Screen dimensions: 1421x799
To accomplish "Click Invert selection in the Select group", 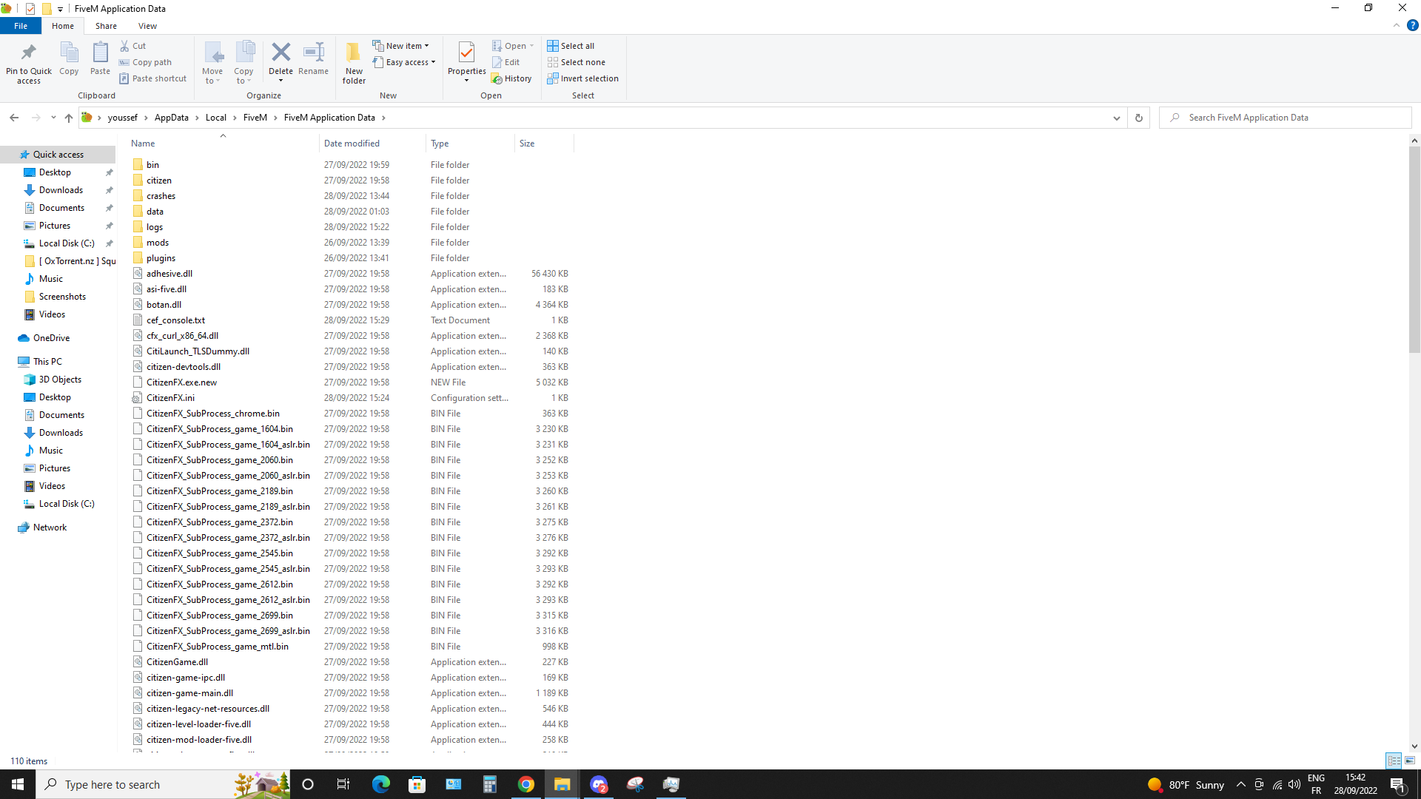I will coord(583,78).
